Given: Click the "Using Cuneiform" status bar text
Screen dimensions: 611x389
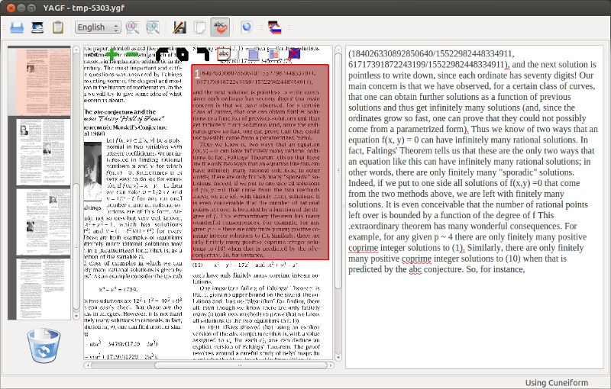Looking at the screenshot, I should click(x=557, y=383).
